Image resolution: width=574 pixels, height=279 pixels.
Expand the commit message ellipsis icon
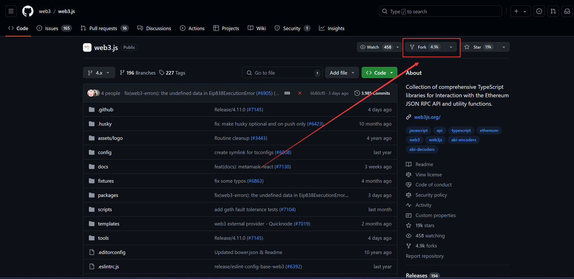[x=287, y=93]
